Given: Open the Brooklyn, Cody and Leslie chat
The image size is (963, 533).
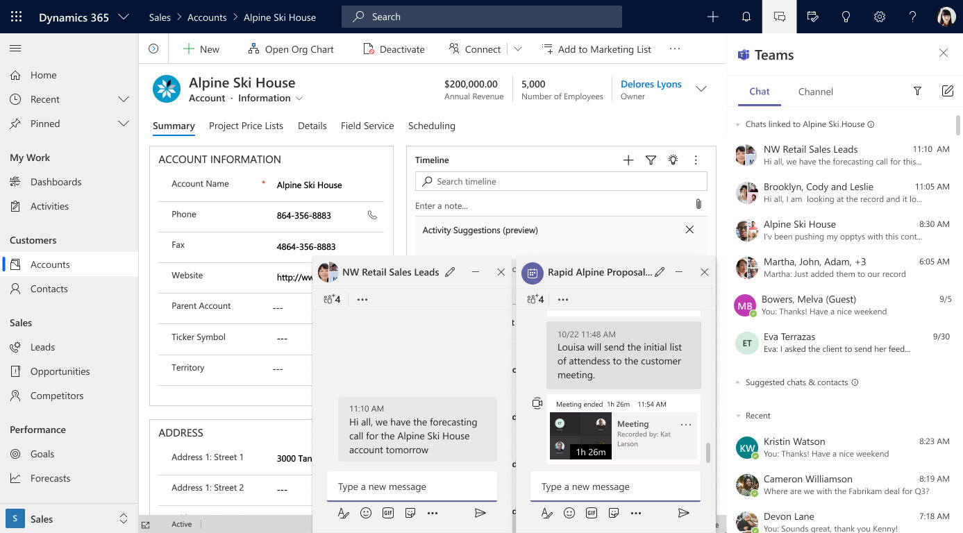Looking at the screenshot, I should point(842,192).
